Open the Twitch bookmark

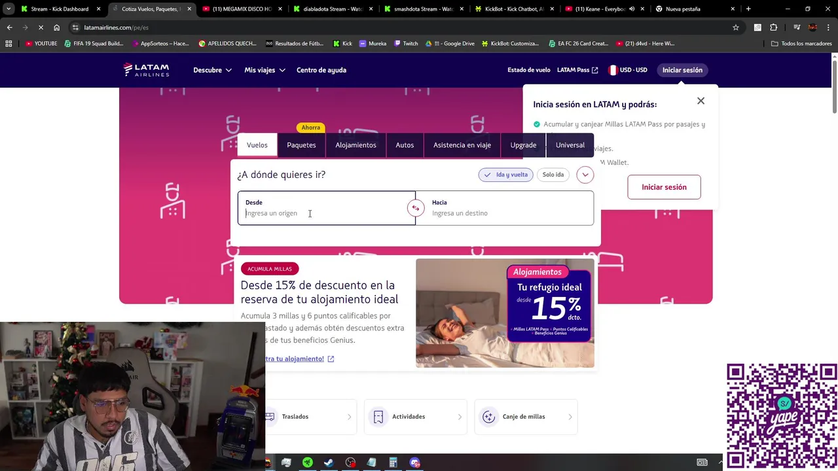tap(406, 43)
